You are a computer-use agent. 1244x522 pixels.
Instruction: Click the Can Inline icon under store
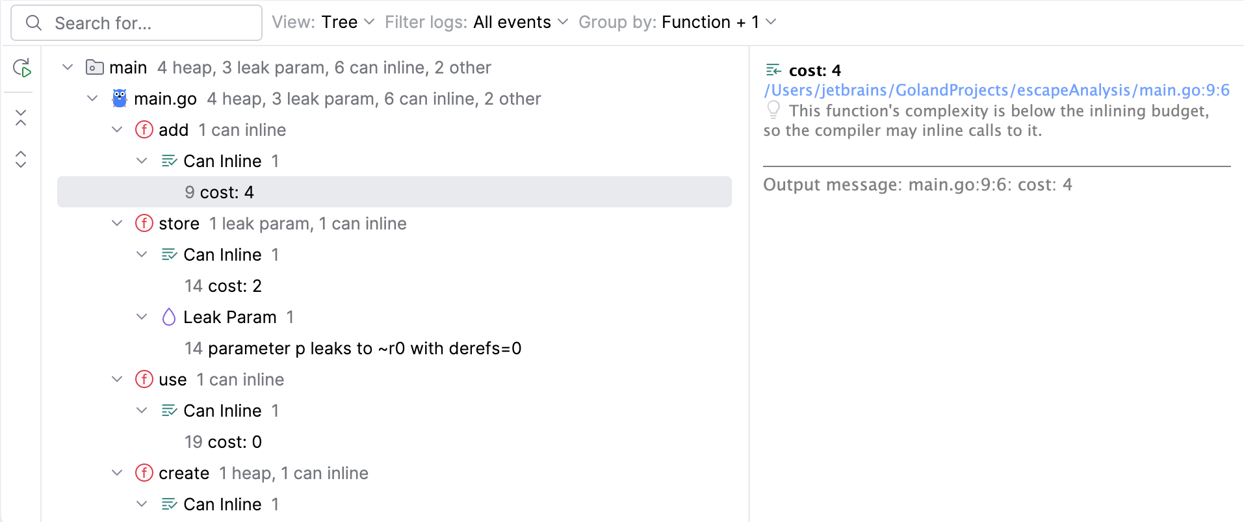point(169,254)
